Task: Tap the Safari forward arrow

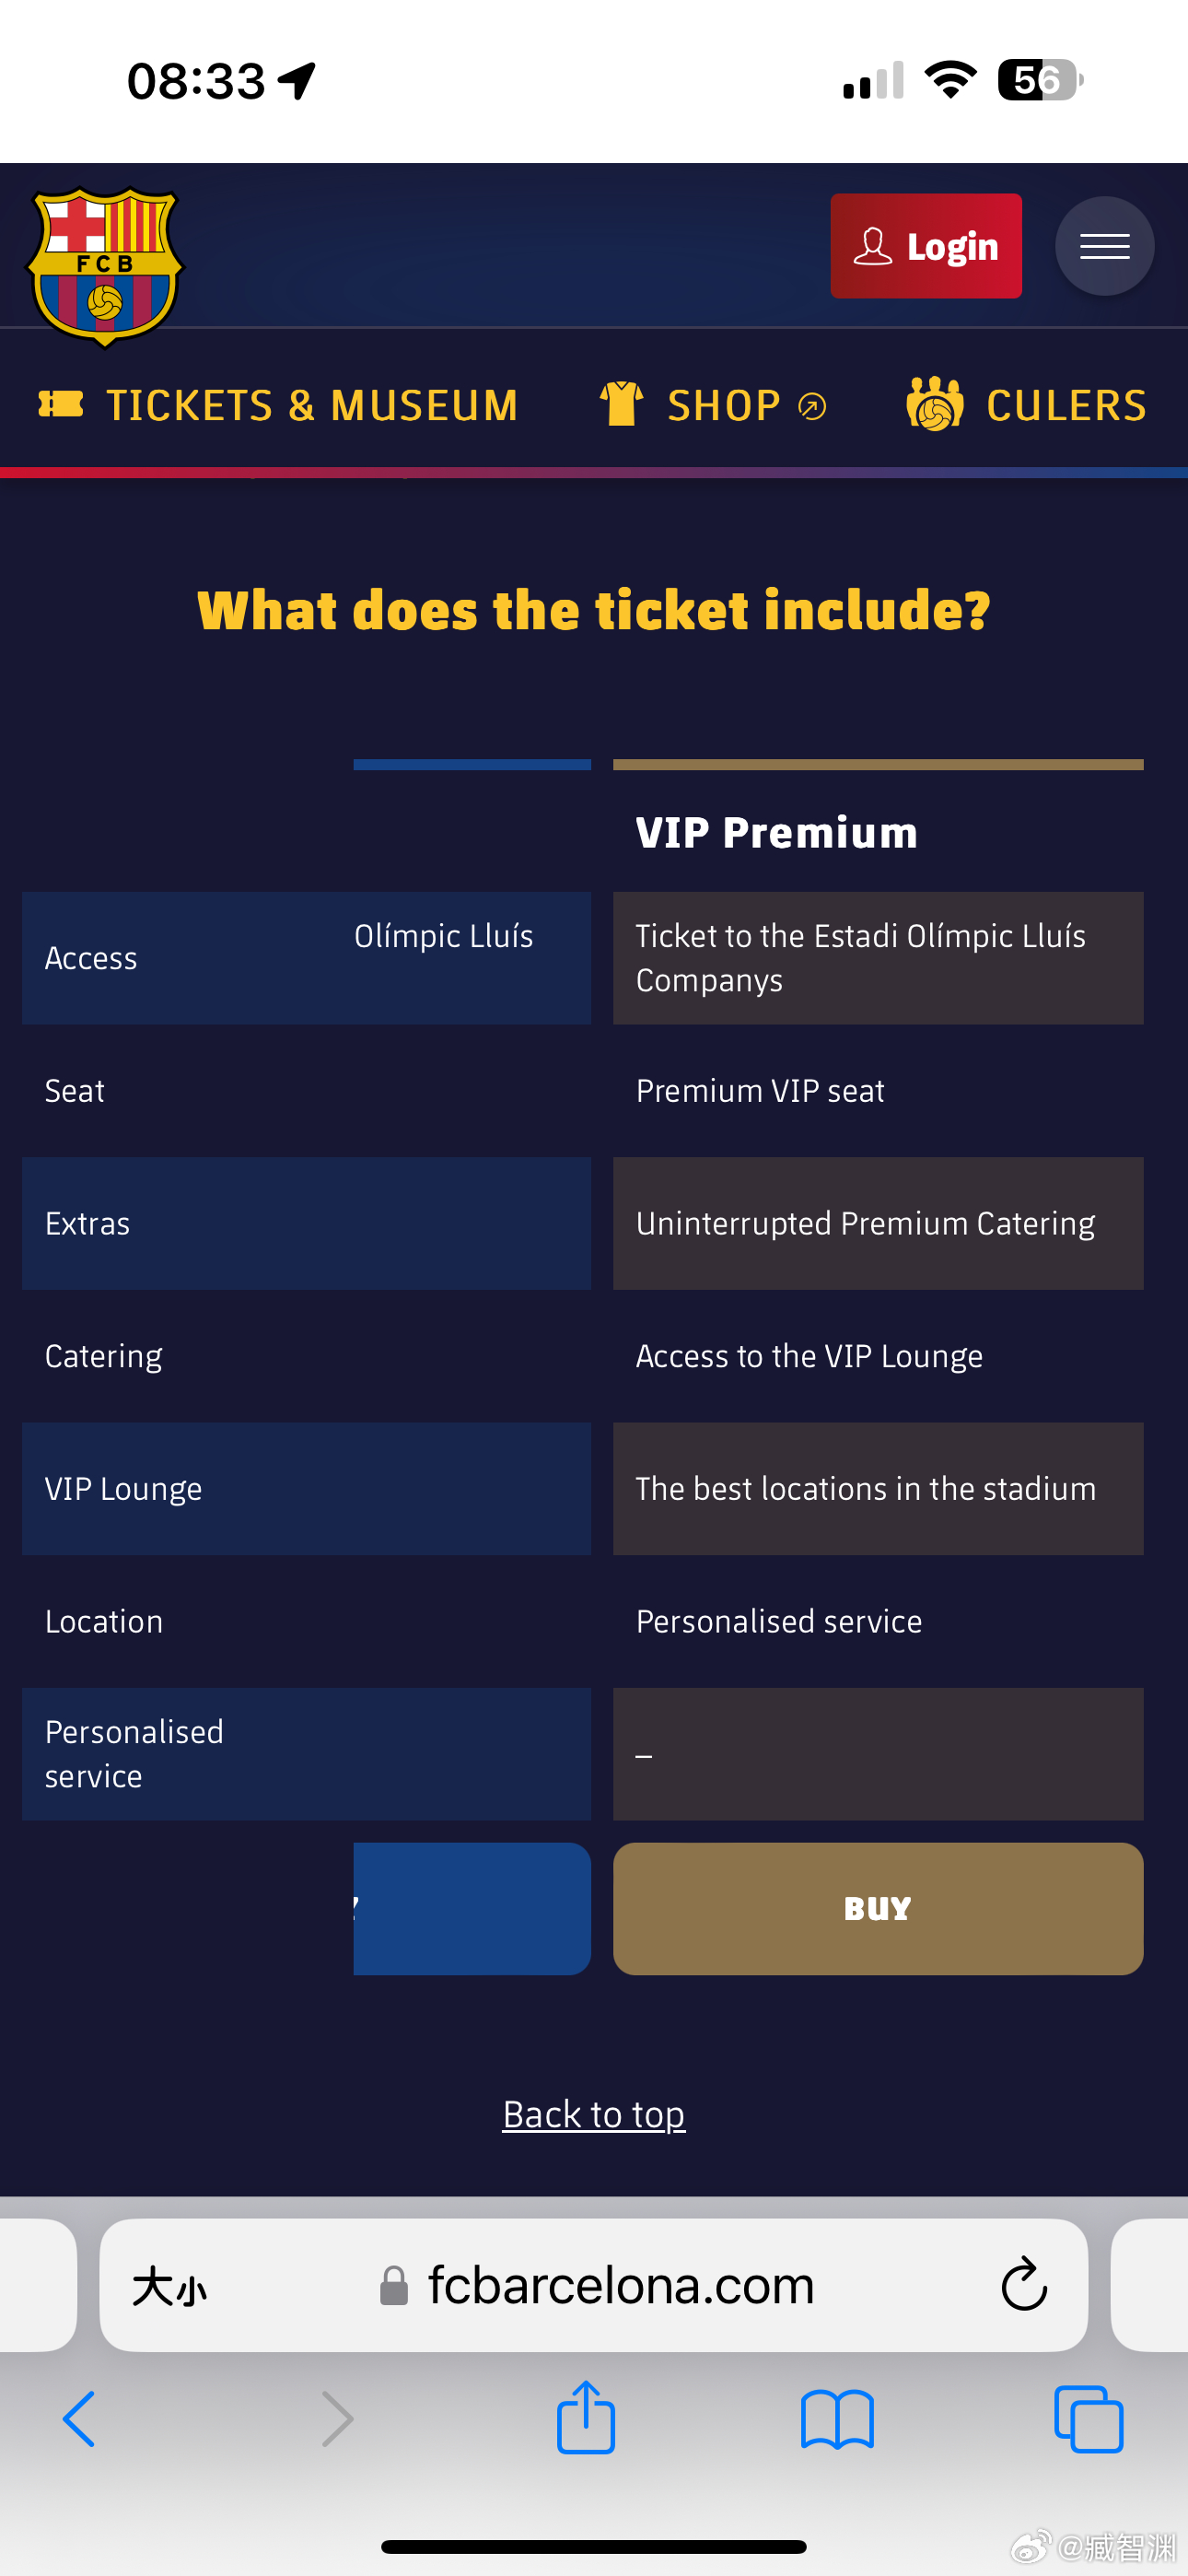Action: (x=337, y=2419)
